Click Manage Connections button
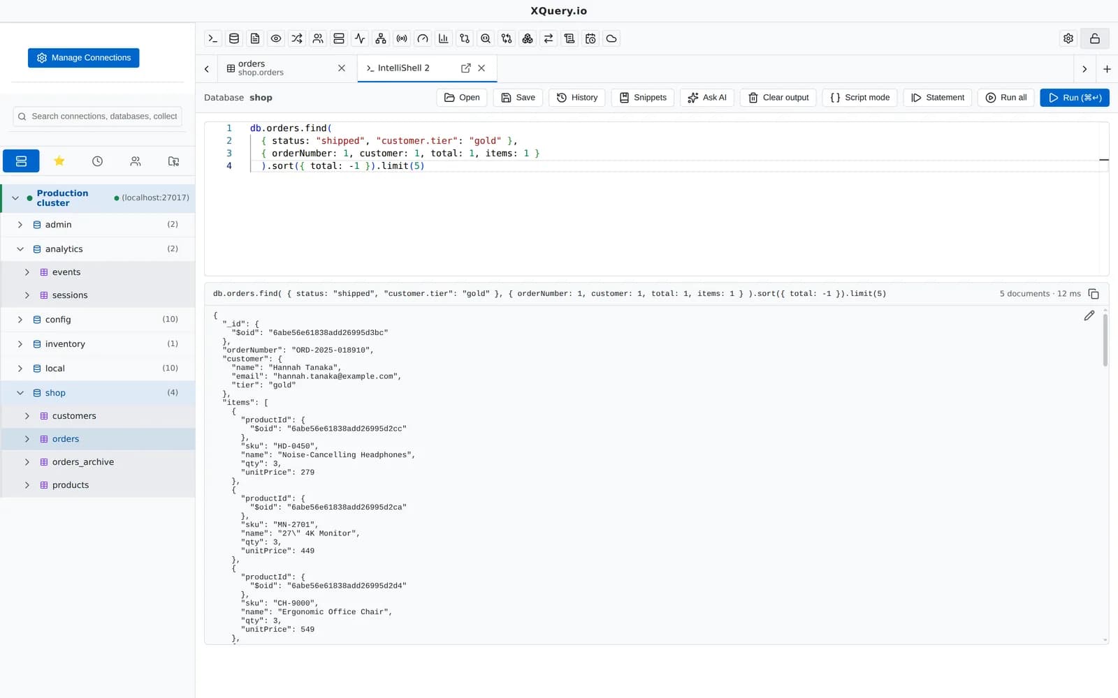The image size is (1118, 698). tap(84, 58)
